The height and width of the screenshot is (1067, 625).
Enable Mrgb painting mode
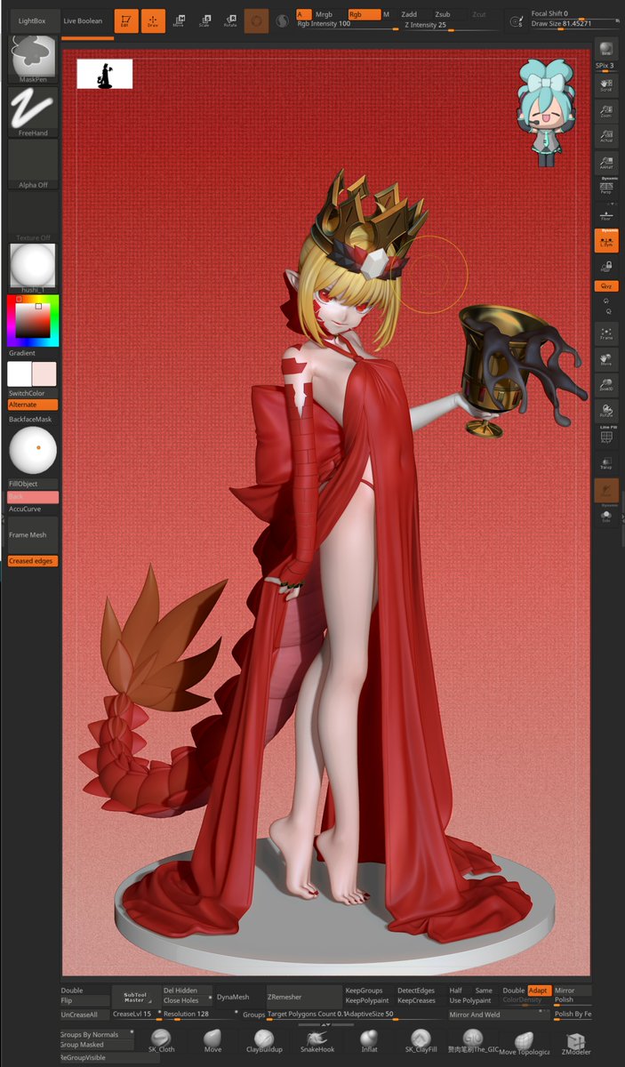[327, 14]
